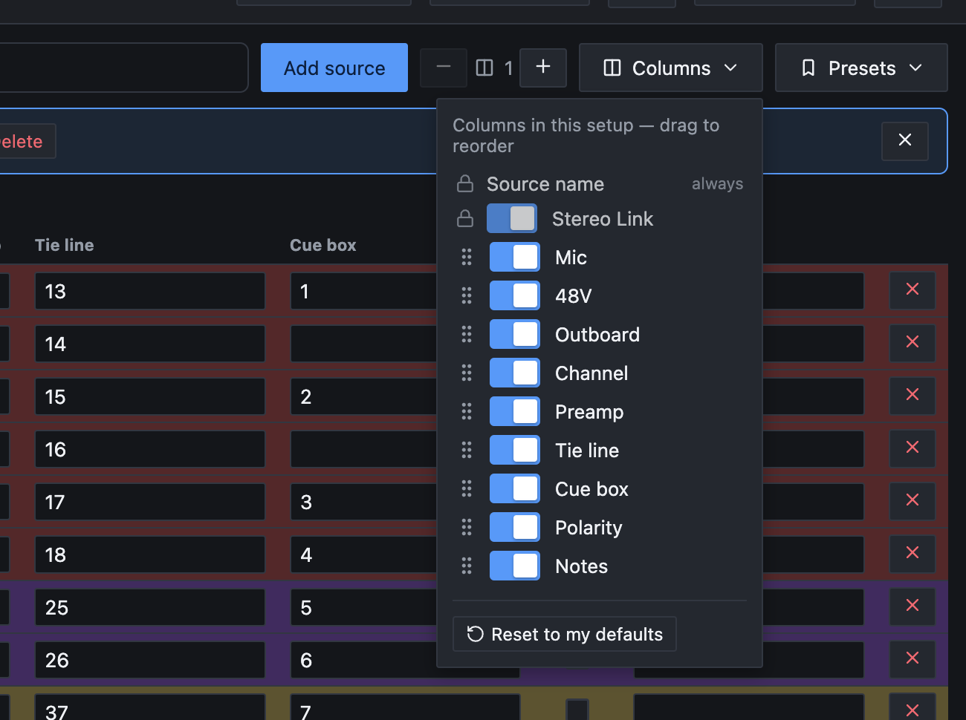The image size is (966, 720).
Task: Turn off the Cue box column toggle
Action: click(x=515, y=488)
